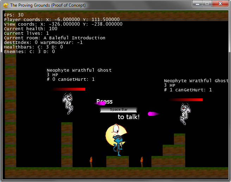
Task: Click the left Wrathful Ghost sprite
Action: [68, 103]
